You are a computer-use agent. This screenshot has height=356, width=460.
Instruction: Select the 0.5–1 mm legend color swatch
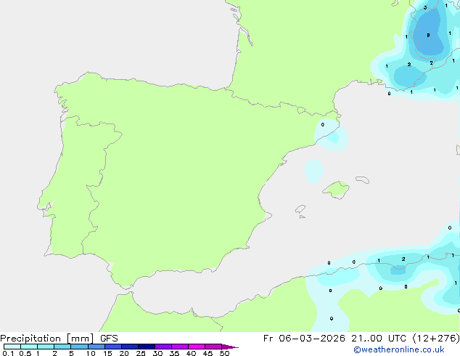(x=29, y=347)
